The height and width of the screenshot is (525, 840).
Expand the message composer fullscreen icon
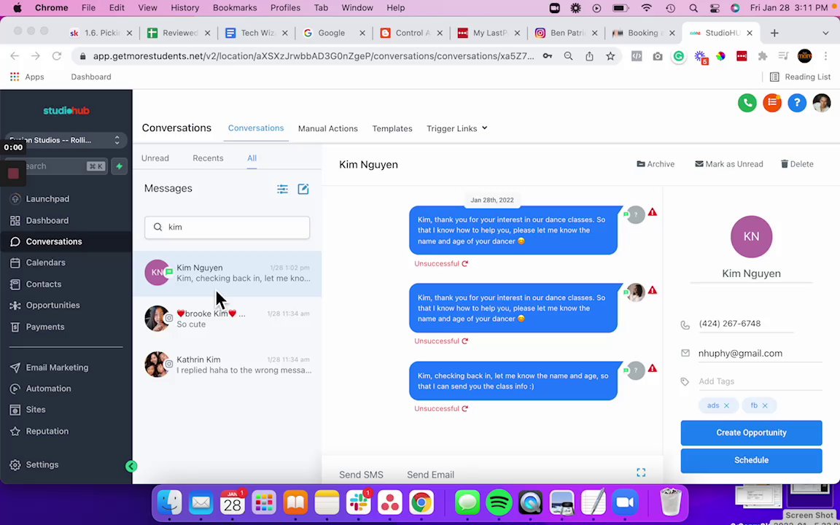pos(641,472)
